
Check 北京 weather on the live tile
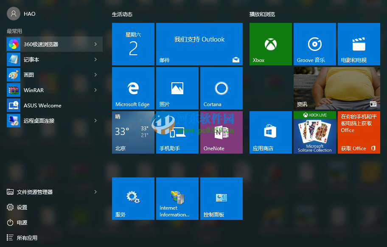click(x=133, y=132)
